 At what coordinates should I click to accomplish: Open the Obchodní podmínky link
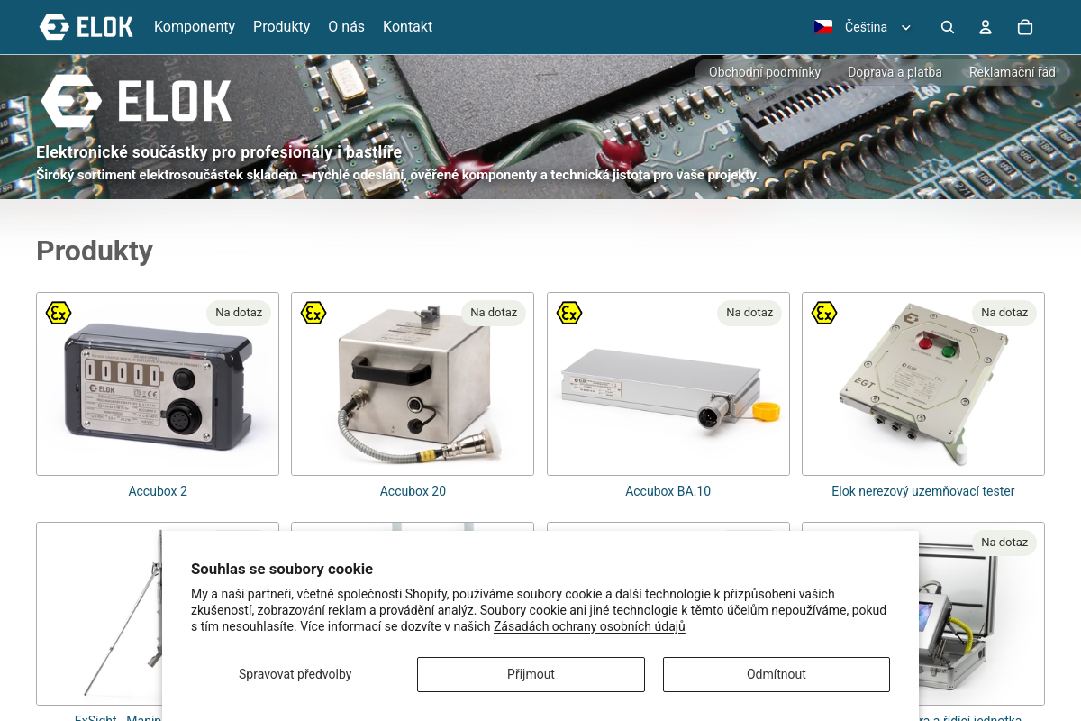click(x=765, y=72)
